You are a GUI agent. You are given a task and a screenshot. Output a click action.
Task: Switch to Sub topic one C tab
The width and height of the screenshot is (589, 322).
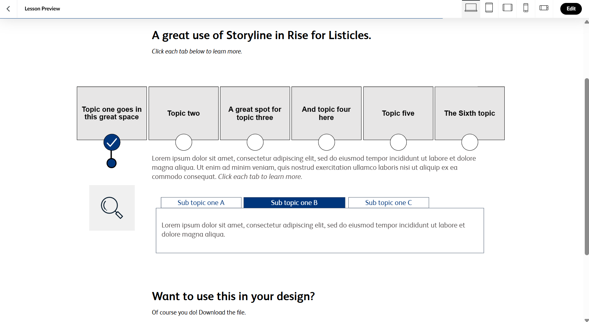point(388,202)
